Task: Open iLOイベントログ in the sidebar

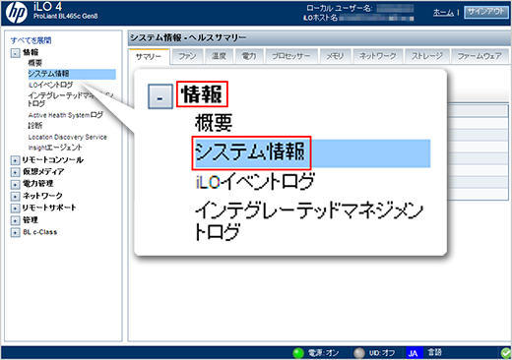Action: (x=50, y=85)
